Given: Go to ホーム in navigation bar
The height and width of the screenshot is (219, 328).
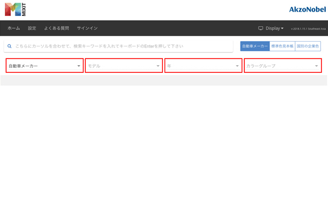Looking at the screenshot, I should (x=14, y=28).
